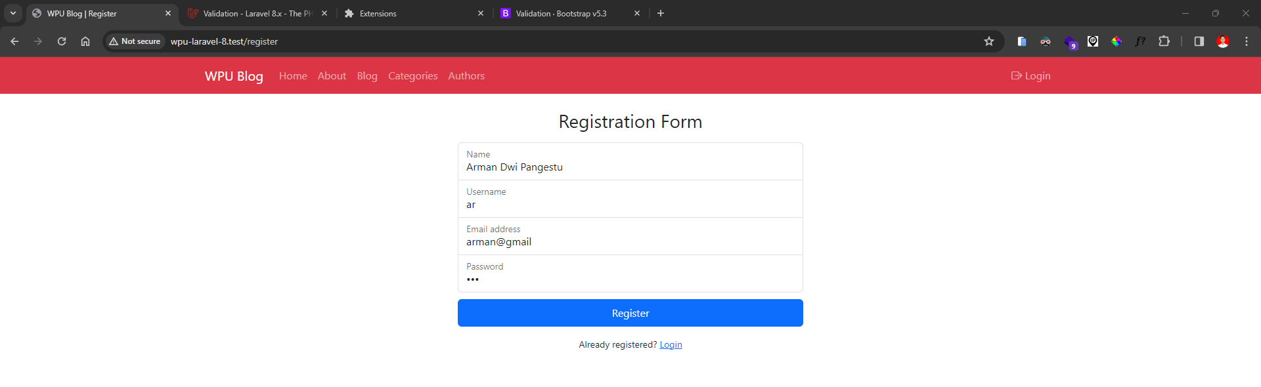Screen dimensions: 1261x387
Task: Click the blue Register button
Action: pyautogui.click(x=630, y=313)
